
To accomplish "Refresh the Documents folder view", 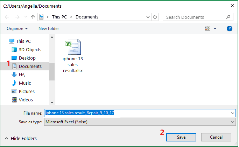I will (x=155, y=17).
